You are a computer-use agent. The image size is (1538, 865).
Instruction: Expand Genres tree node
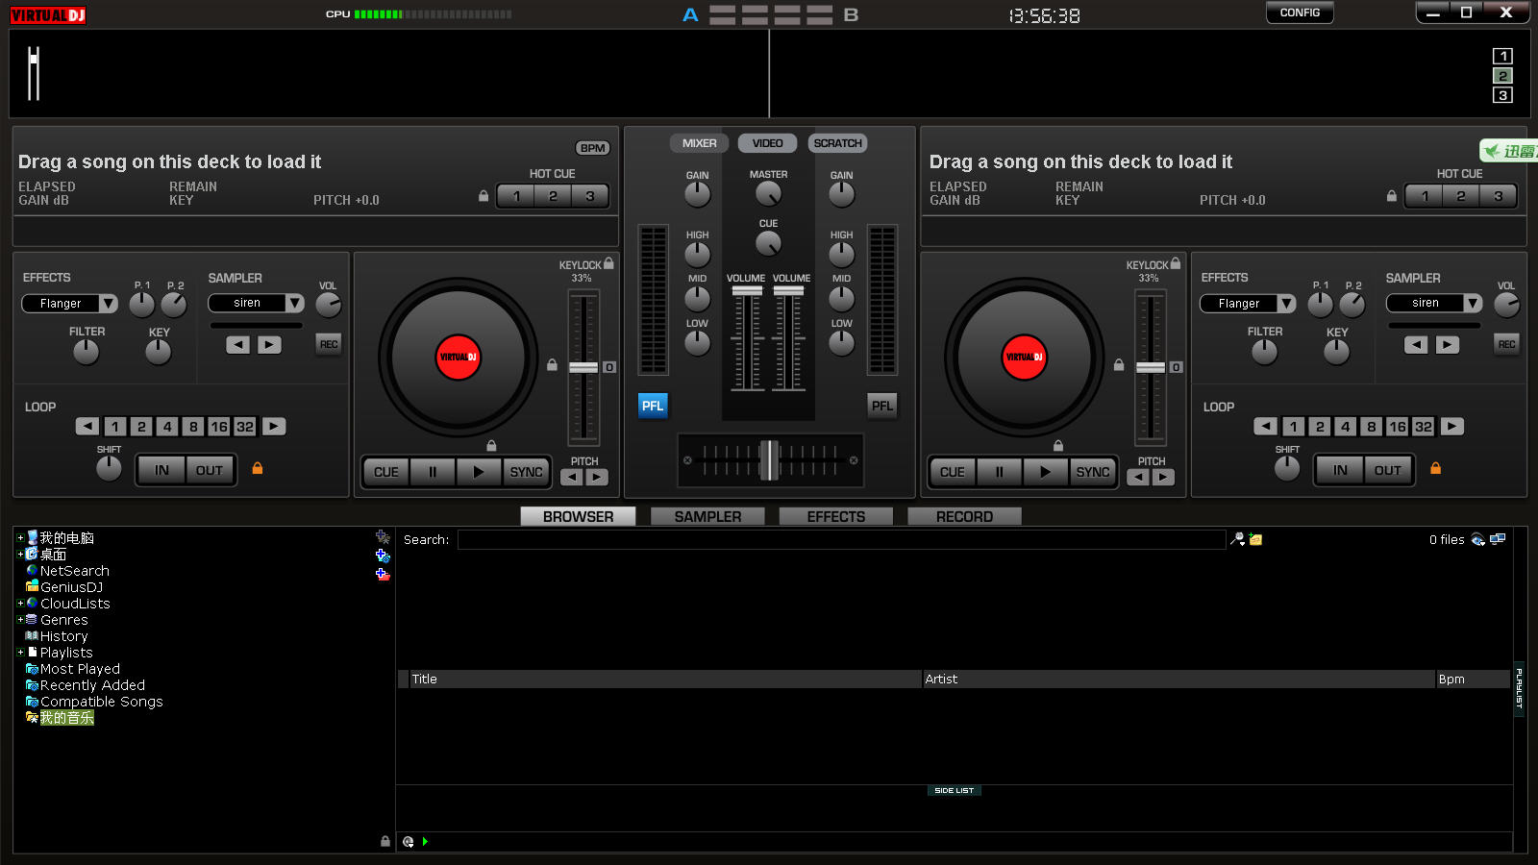(20, 619)
